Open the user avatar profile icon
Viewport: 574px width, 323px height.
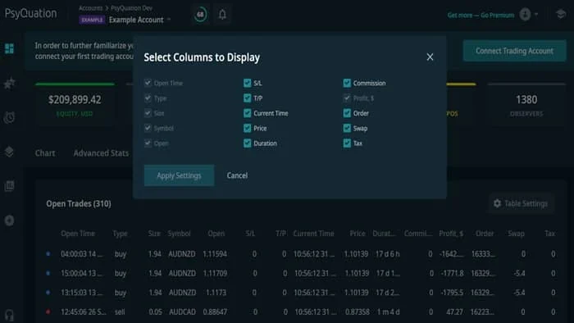pyautogui.click(x=525, y=15)
